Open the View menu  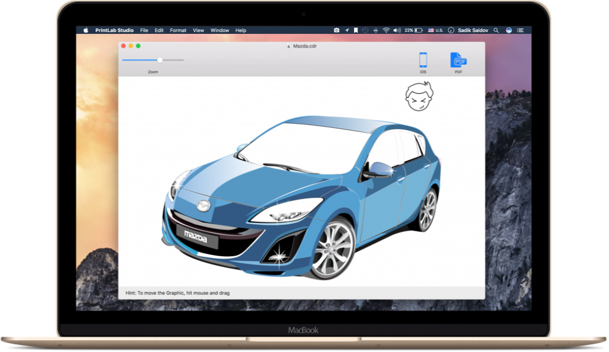click(x=198, y=30)
